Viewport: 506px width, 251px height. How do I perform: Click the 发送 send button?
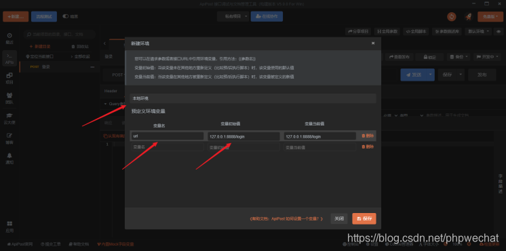pyautogui.click(x=413, y=75)
